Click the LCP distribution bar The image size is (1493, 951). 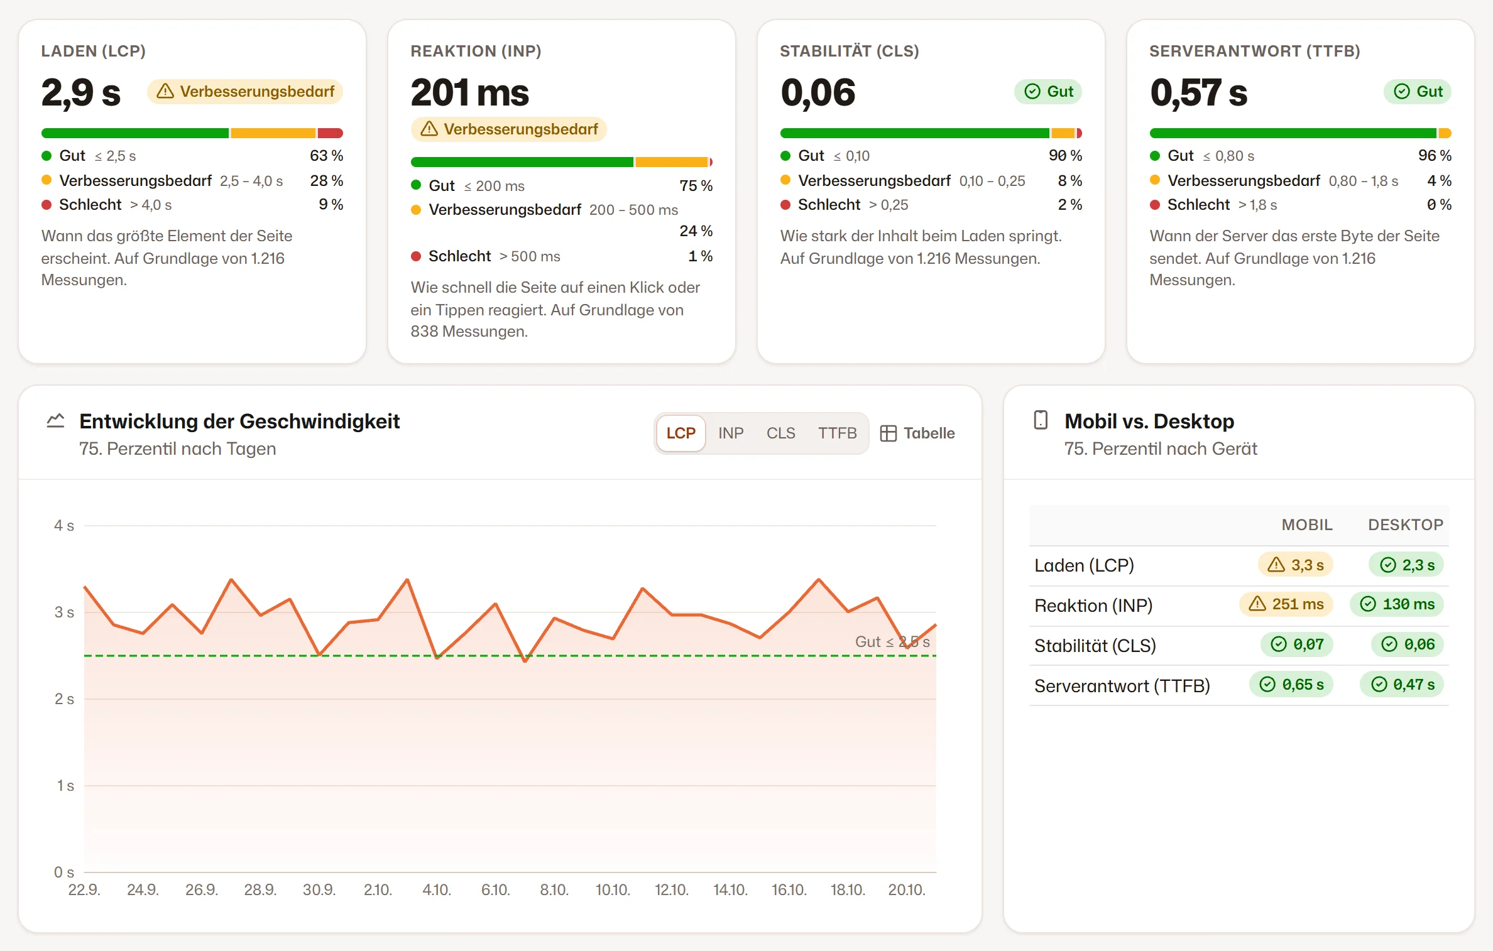click(x=192, y=133)
